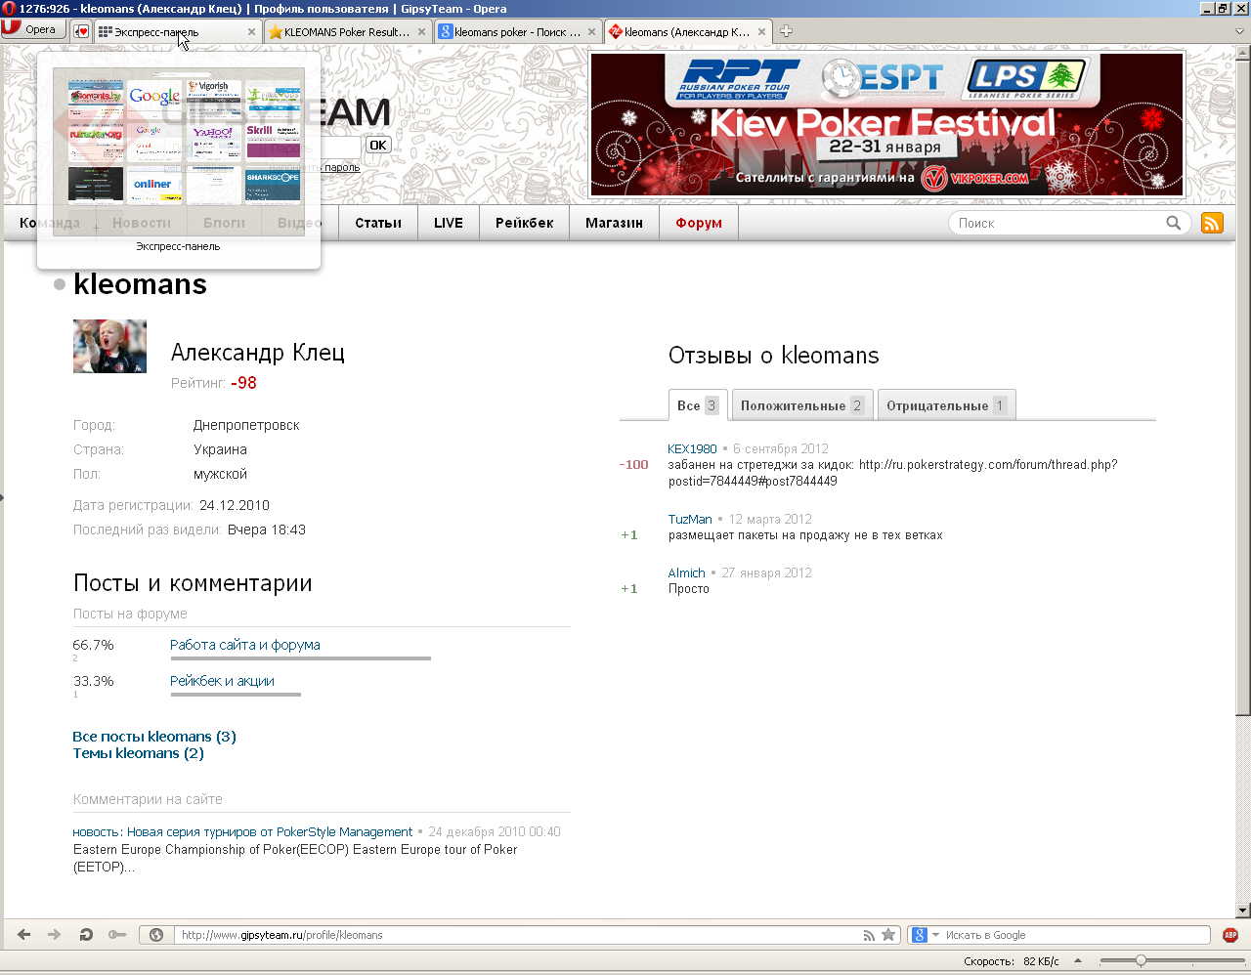Adjust the page zoom slider
The height and width of the screenshot is (975, 1251).
pyautogui.click(x=1141, y=960)
